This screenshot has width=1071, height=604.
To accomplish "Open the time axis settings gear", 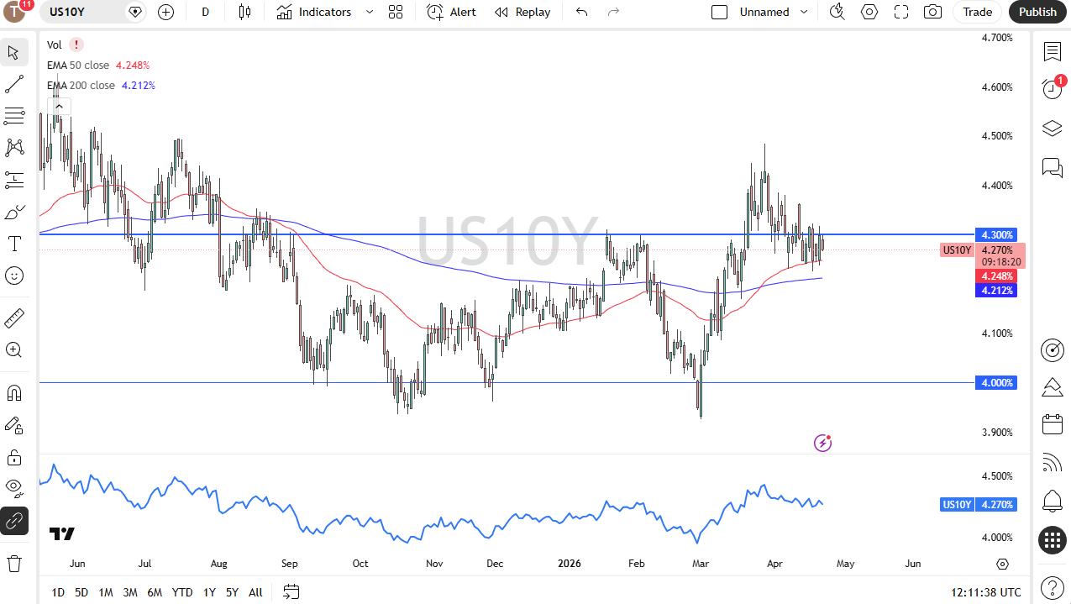I will [x=1002, y=564].
